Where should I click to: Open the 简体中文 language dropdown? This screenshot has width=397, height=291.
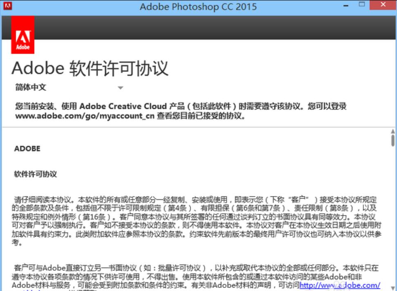[x=69, y=88]
